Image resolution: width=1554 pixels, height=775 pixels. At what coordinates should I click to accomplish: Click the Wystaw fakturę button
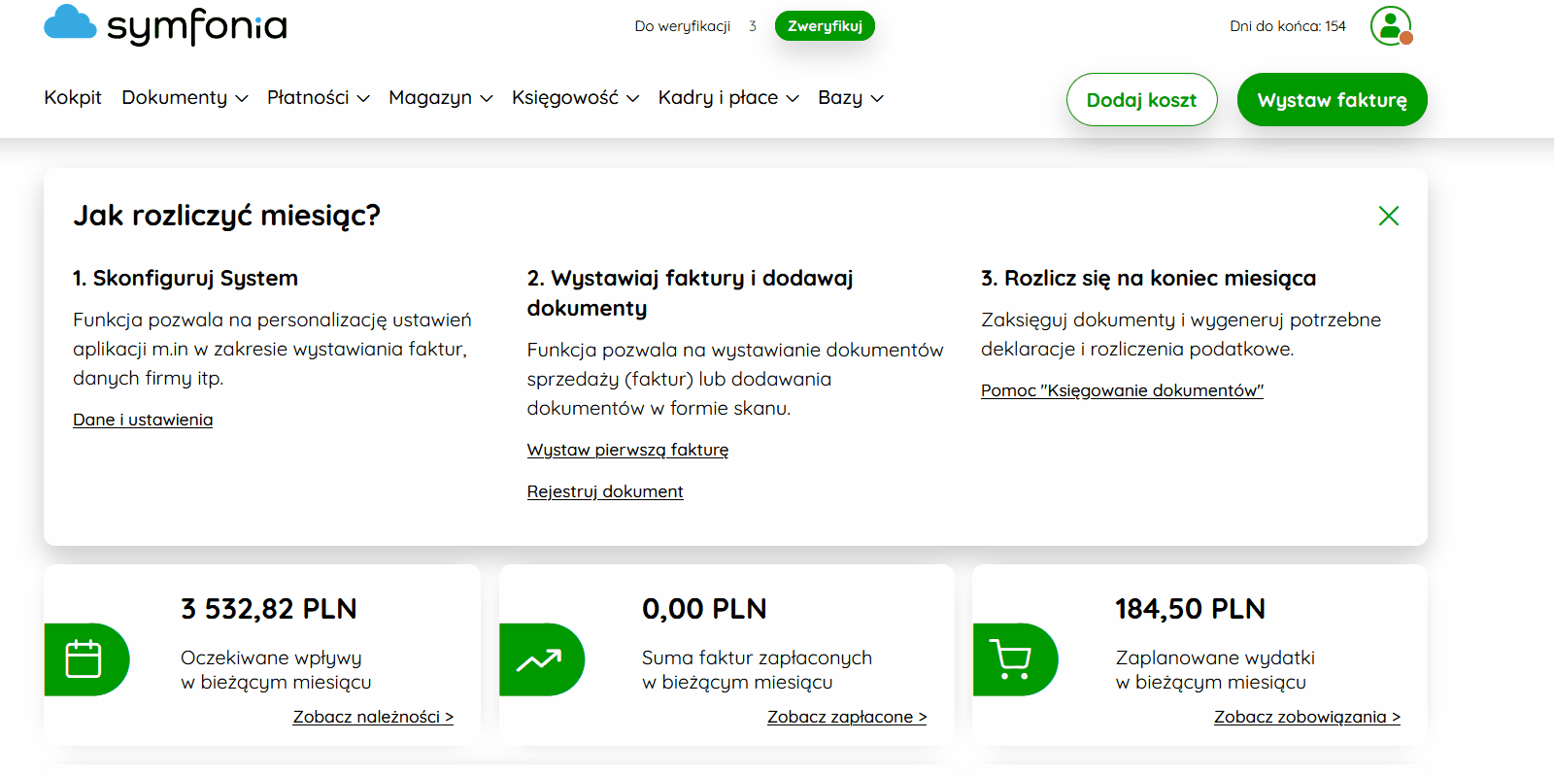(x=1332, y=99)
